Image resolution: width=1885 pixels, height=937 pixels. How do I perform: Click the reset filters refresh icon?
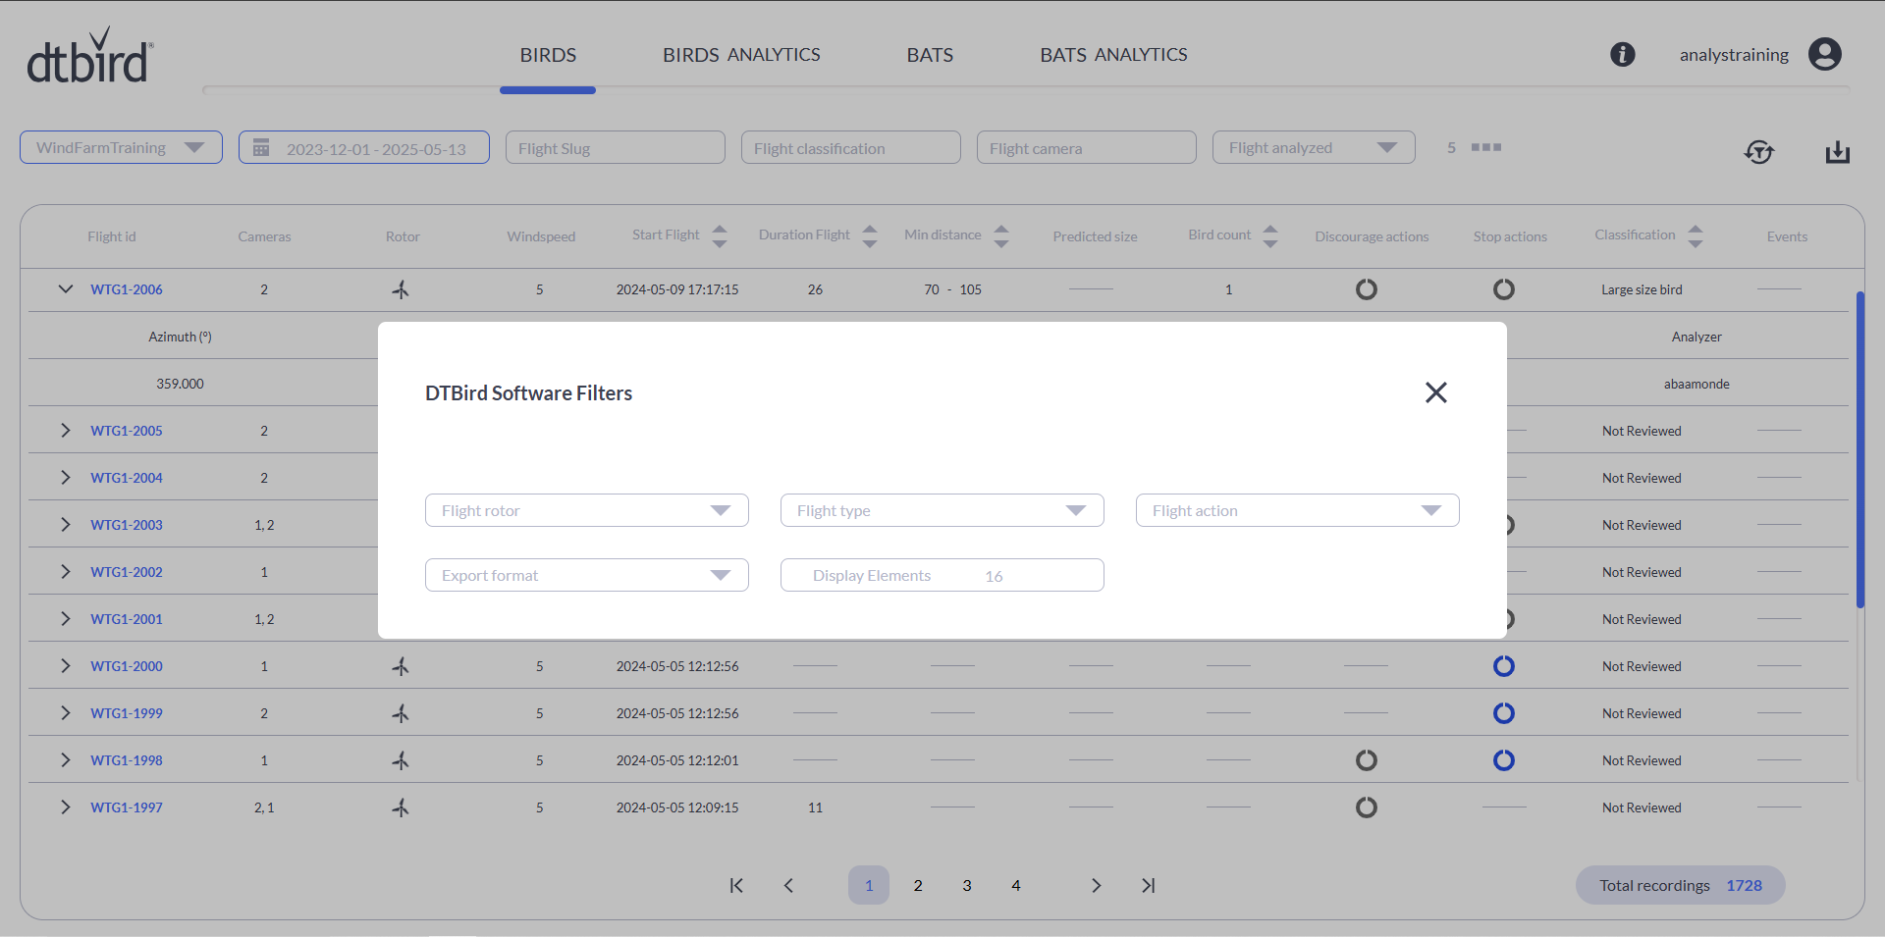pyautogui.click(x=1758, y=152)
